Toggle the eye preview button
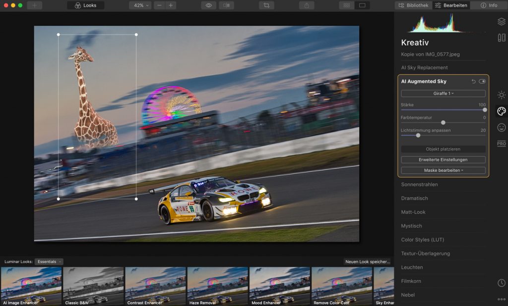Viewport: 508px width, 306px height. point(208,5)
